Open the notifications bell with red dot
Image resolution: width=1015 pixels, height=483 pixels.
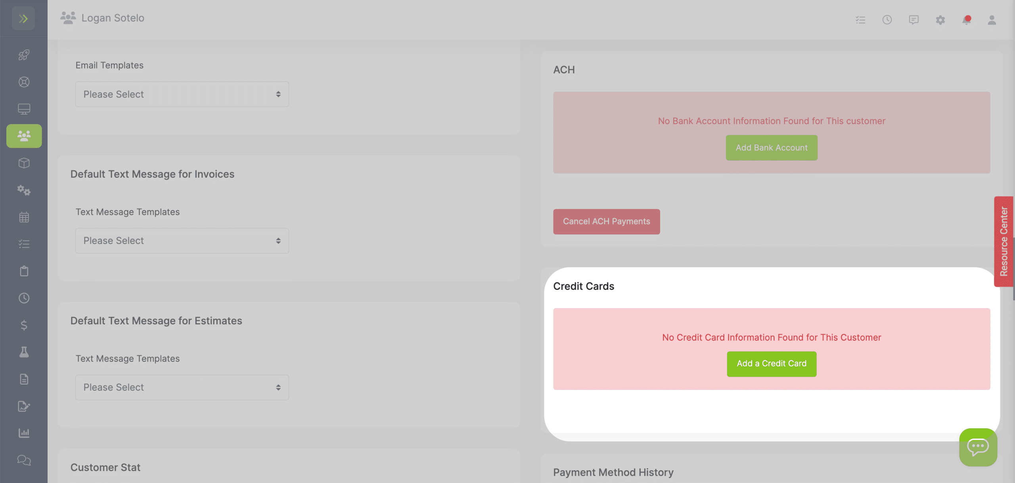tap(967, 20)
